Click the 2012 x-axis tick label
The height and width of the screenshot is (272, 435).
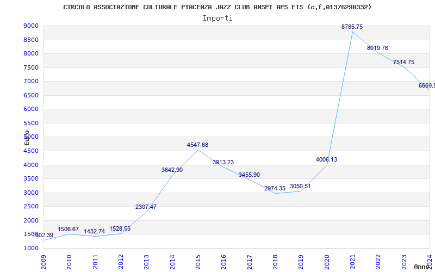click(121, 260)
